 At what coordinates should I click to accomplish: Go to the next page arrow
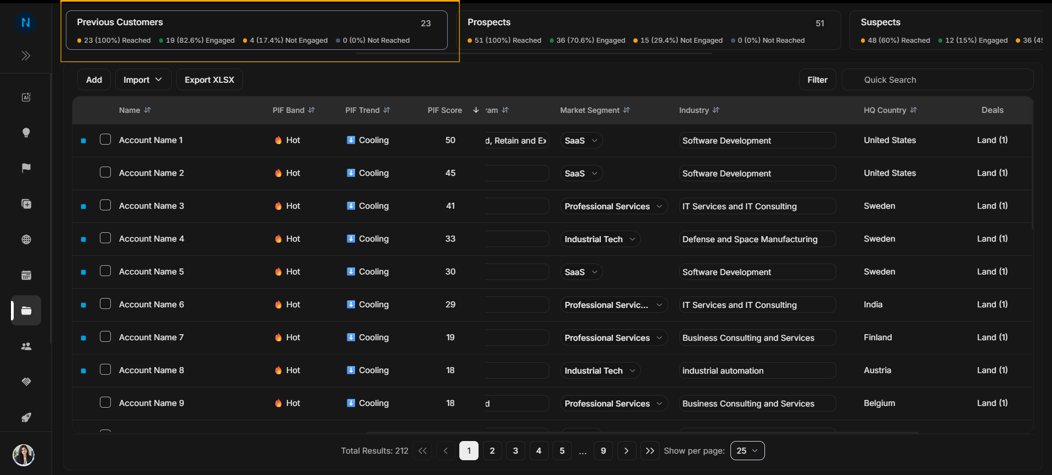(x=627, y=451)
